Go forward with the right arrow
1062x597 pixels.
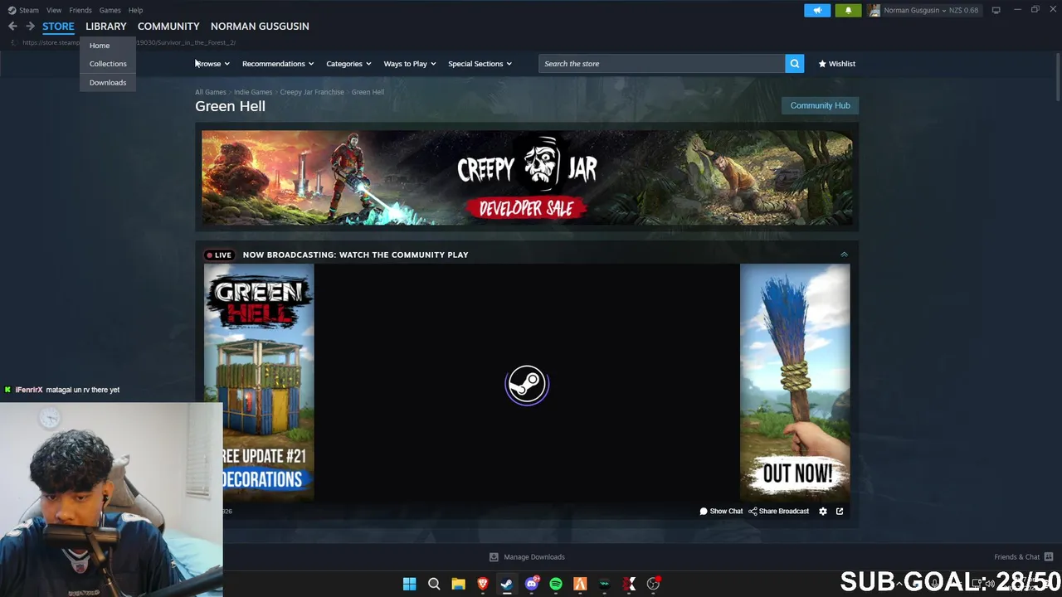(x=30, y=26)
